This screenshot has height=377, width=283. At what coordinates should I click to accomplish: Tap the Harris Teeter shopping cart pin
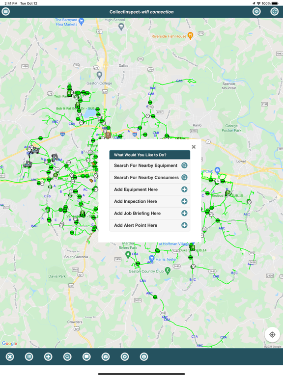(151, 259)
